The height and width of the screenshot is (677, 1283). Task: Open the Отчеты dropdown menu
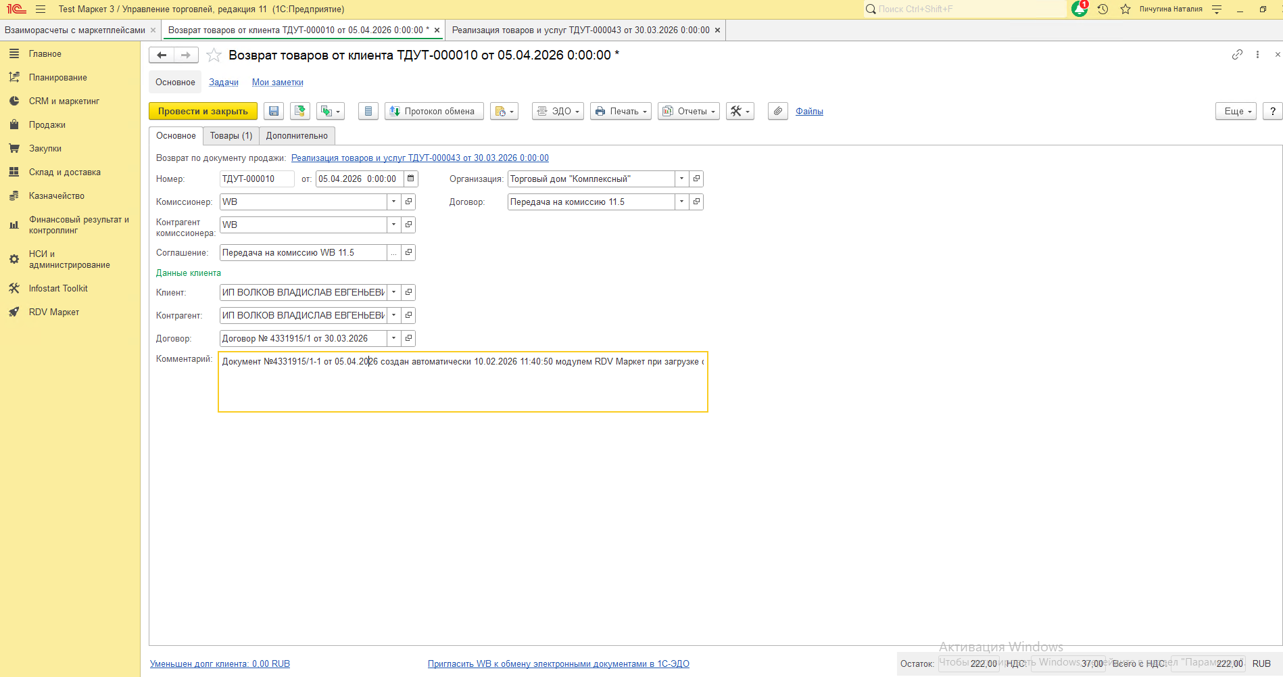(689, 111)
